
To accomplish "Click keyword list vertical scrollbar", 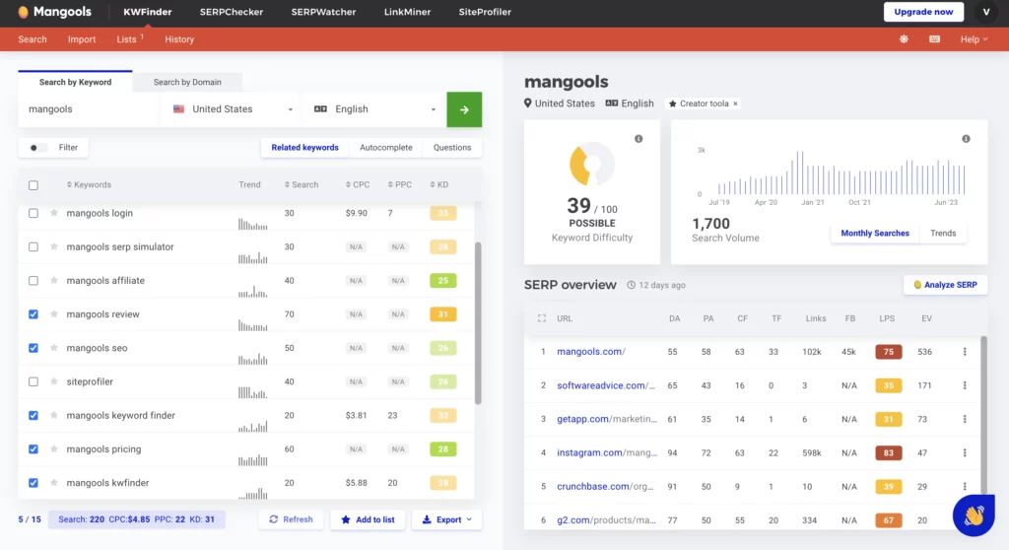I will (x=478, y=323).
